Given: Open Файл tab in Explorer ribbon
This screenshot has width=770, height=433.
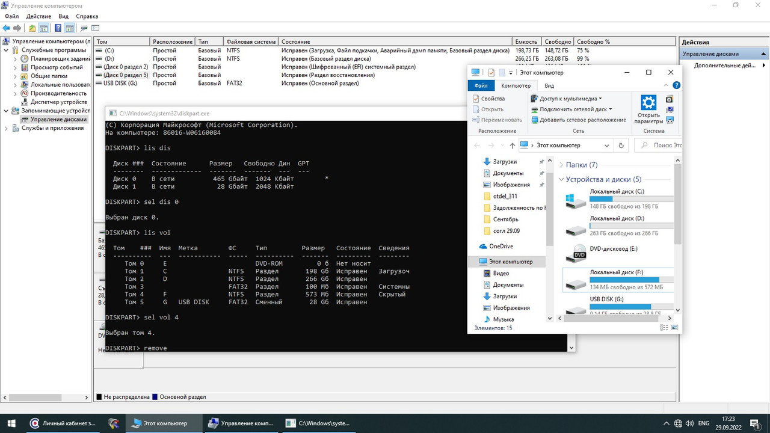Looking at the screenshot, I should pos(481,86).
